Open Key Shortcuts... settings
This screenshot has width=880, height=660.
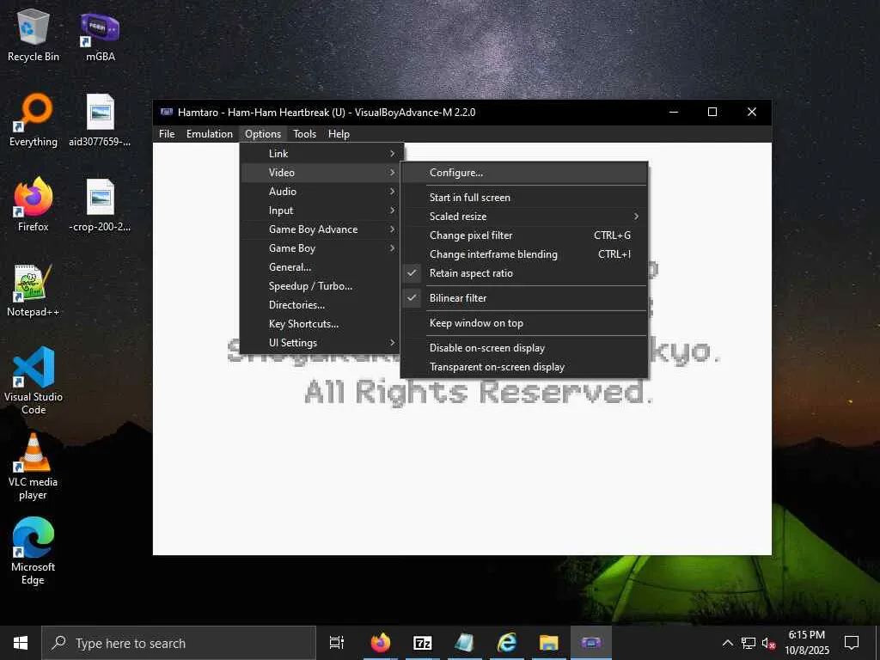point(321,324)
